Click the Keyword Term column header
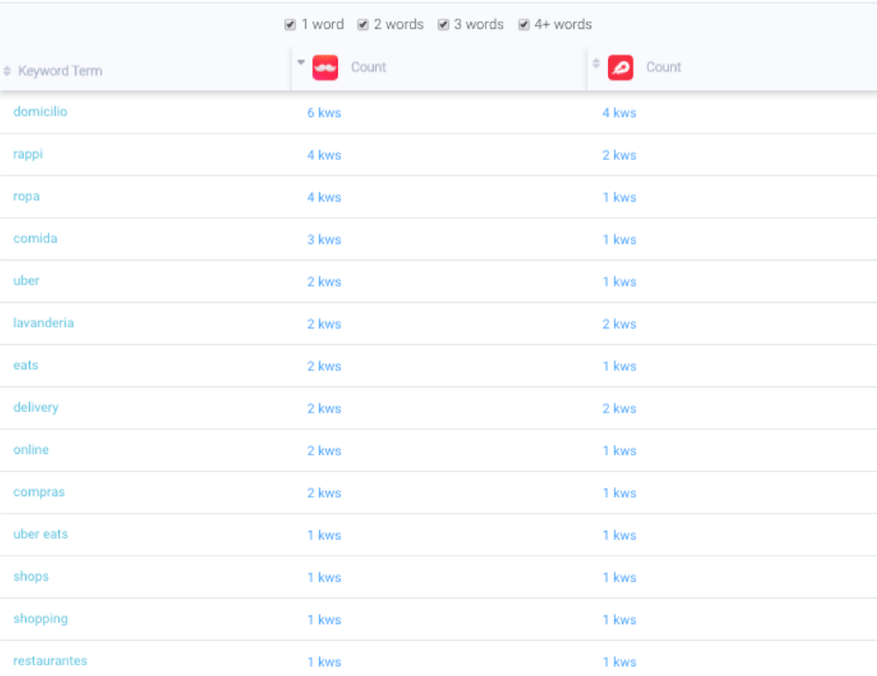 [60, 72]
